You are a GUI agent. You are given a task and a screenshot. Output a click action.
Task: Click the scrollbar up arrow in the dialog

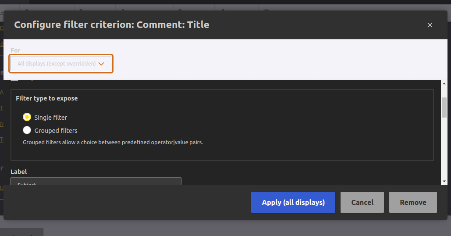point(444,83)
